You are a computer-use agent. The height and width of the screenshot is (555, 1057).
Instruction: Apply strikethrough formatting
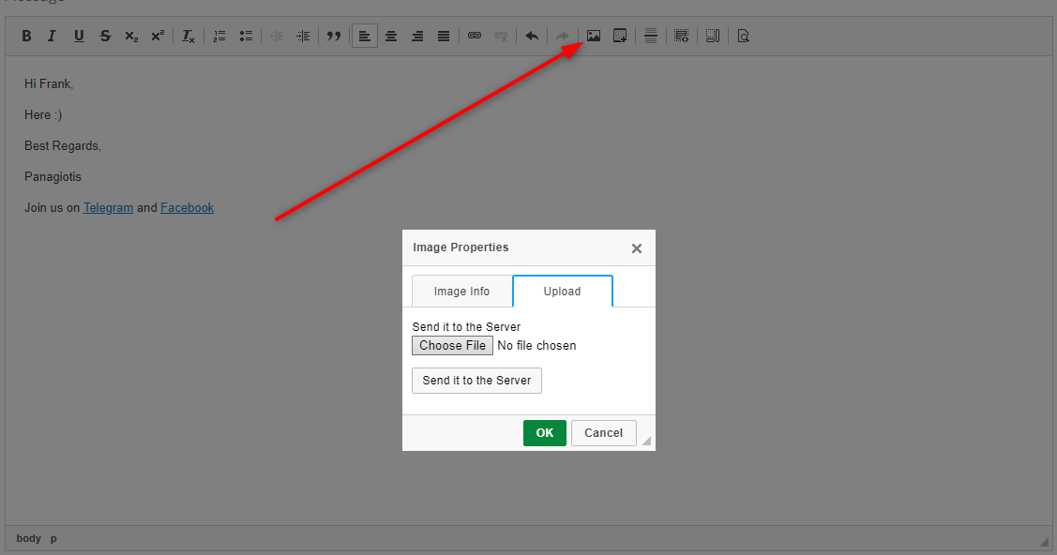pyautogui.click(x=105, y=36)
